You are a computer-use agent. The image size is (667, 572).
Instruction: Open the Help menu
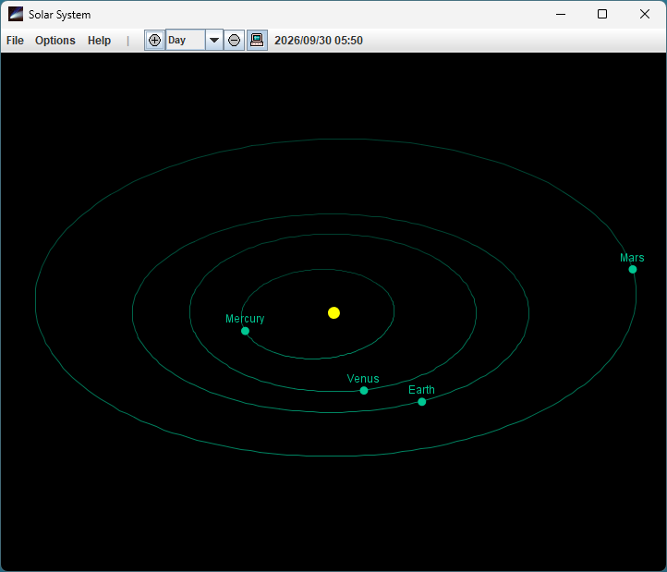99,41
